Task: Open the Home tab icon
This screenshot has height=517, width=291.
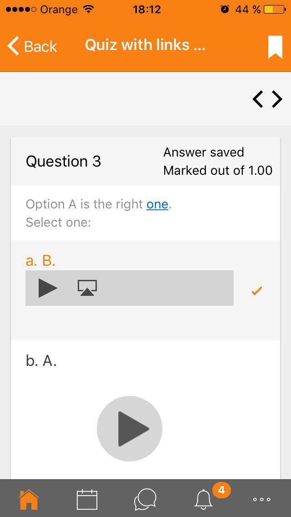Action: click(29, 499)
